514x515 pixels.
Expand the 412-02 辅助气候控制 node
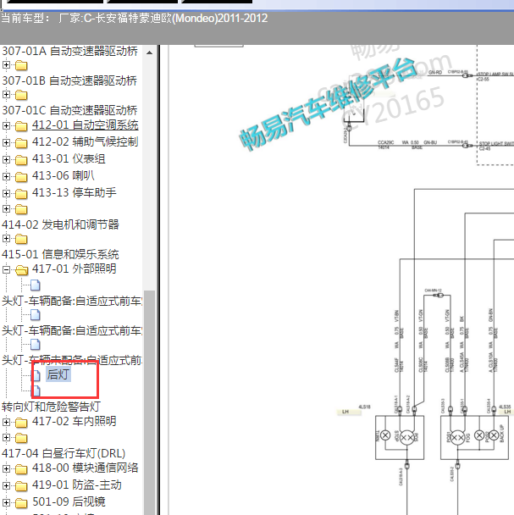click(x=6, y=142)
